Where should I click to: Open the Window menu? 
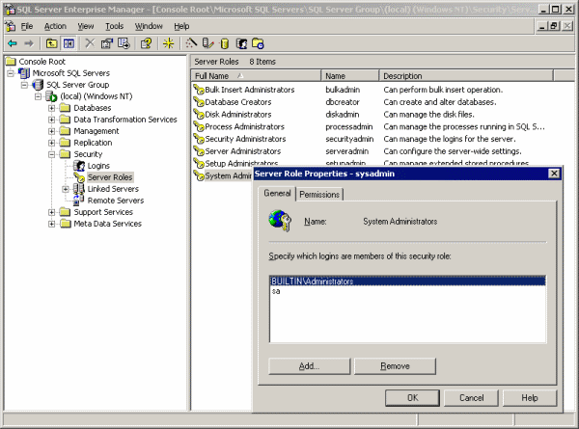pos(149,26)
